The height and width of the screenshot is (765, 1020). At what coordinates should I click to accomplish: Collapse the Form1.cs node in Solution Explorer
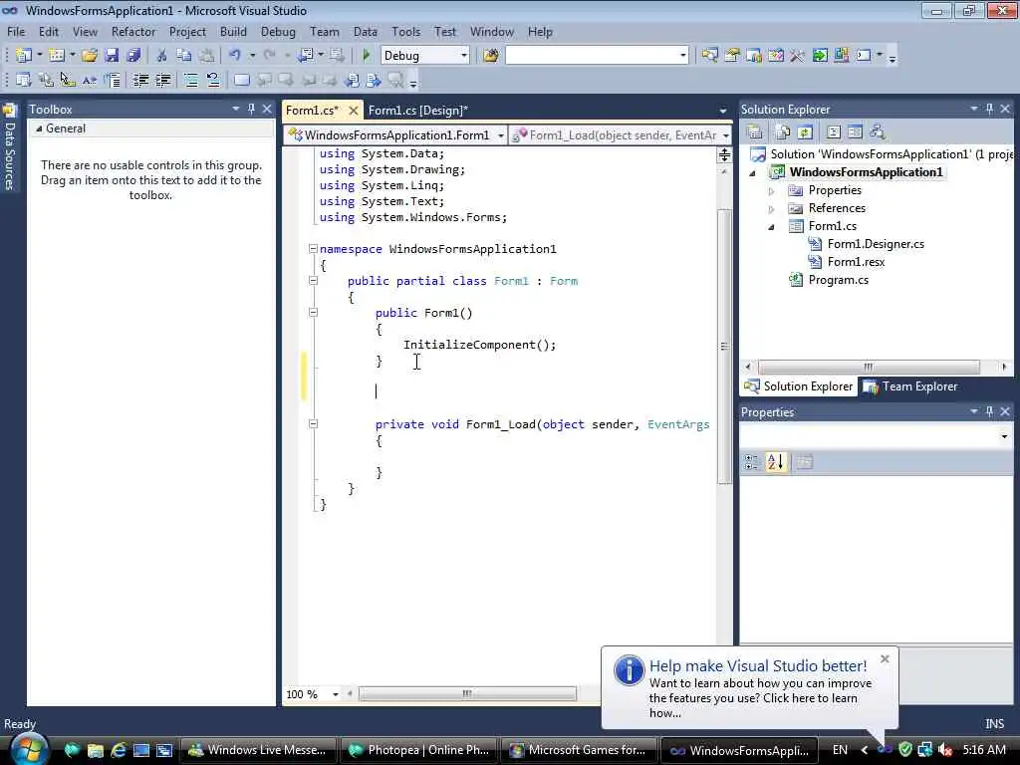772,227
